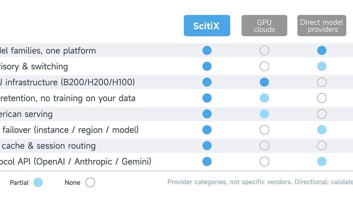Click GPU clouds partial dot in no training row
The image size is (353, 198).
tap(264, 98)
